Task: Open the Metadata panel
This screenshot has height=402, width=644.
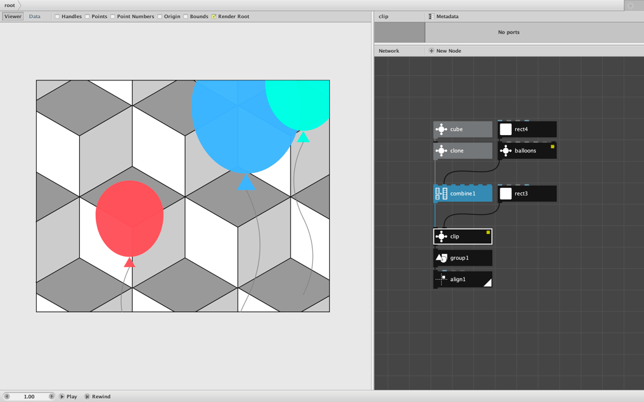Action: (x=443, y=17)
